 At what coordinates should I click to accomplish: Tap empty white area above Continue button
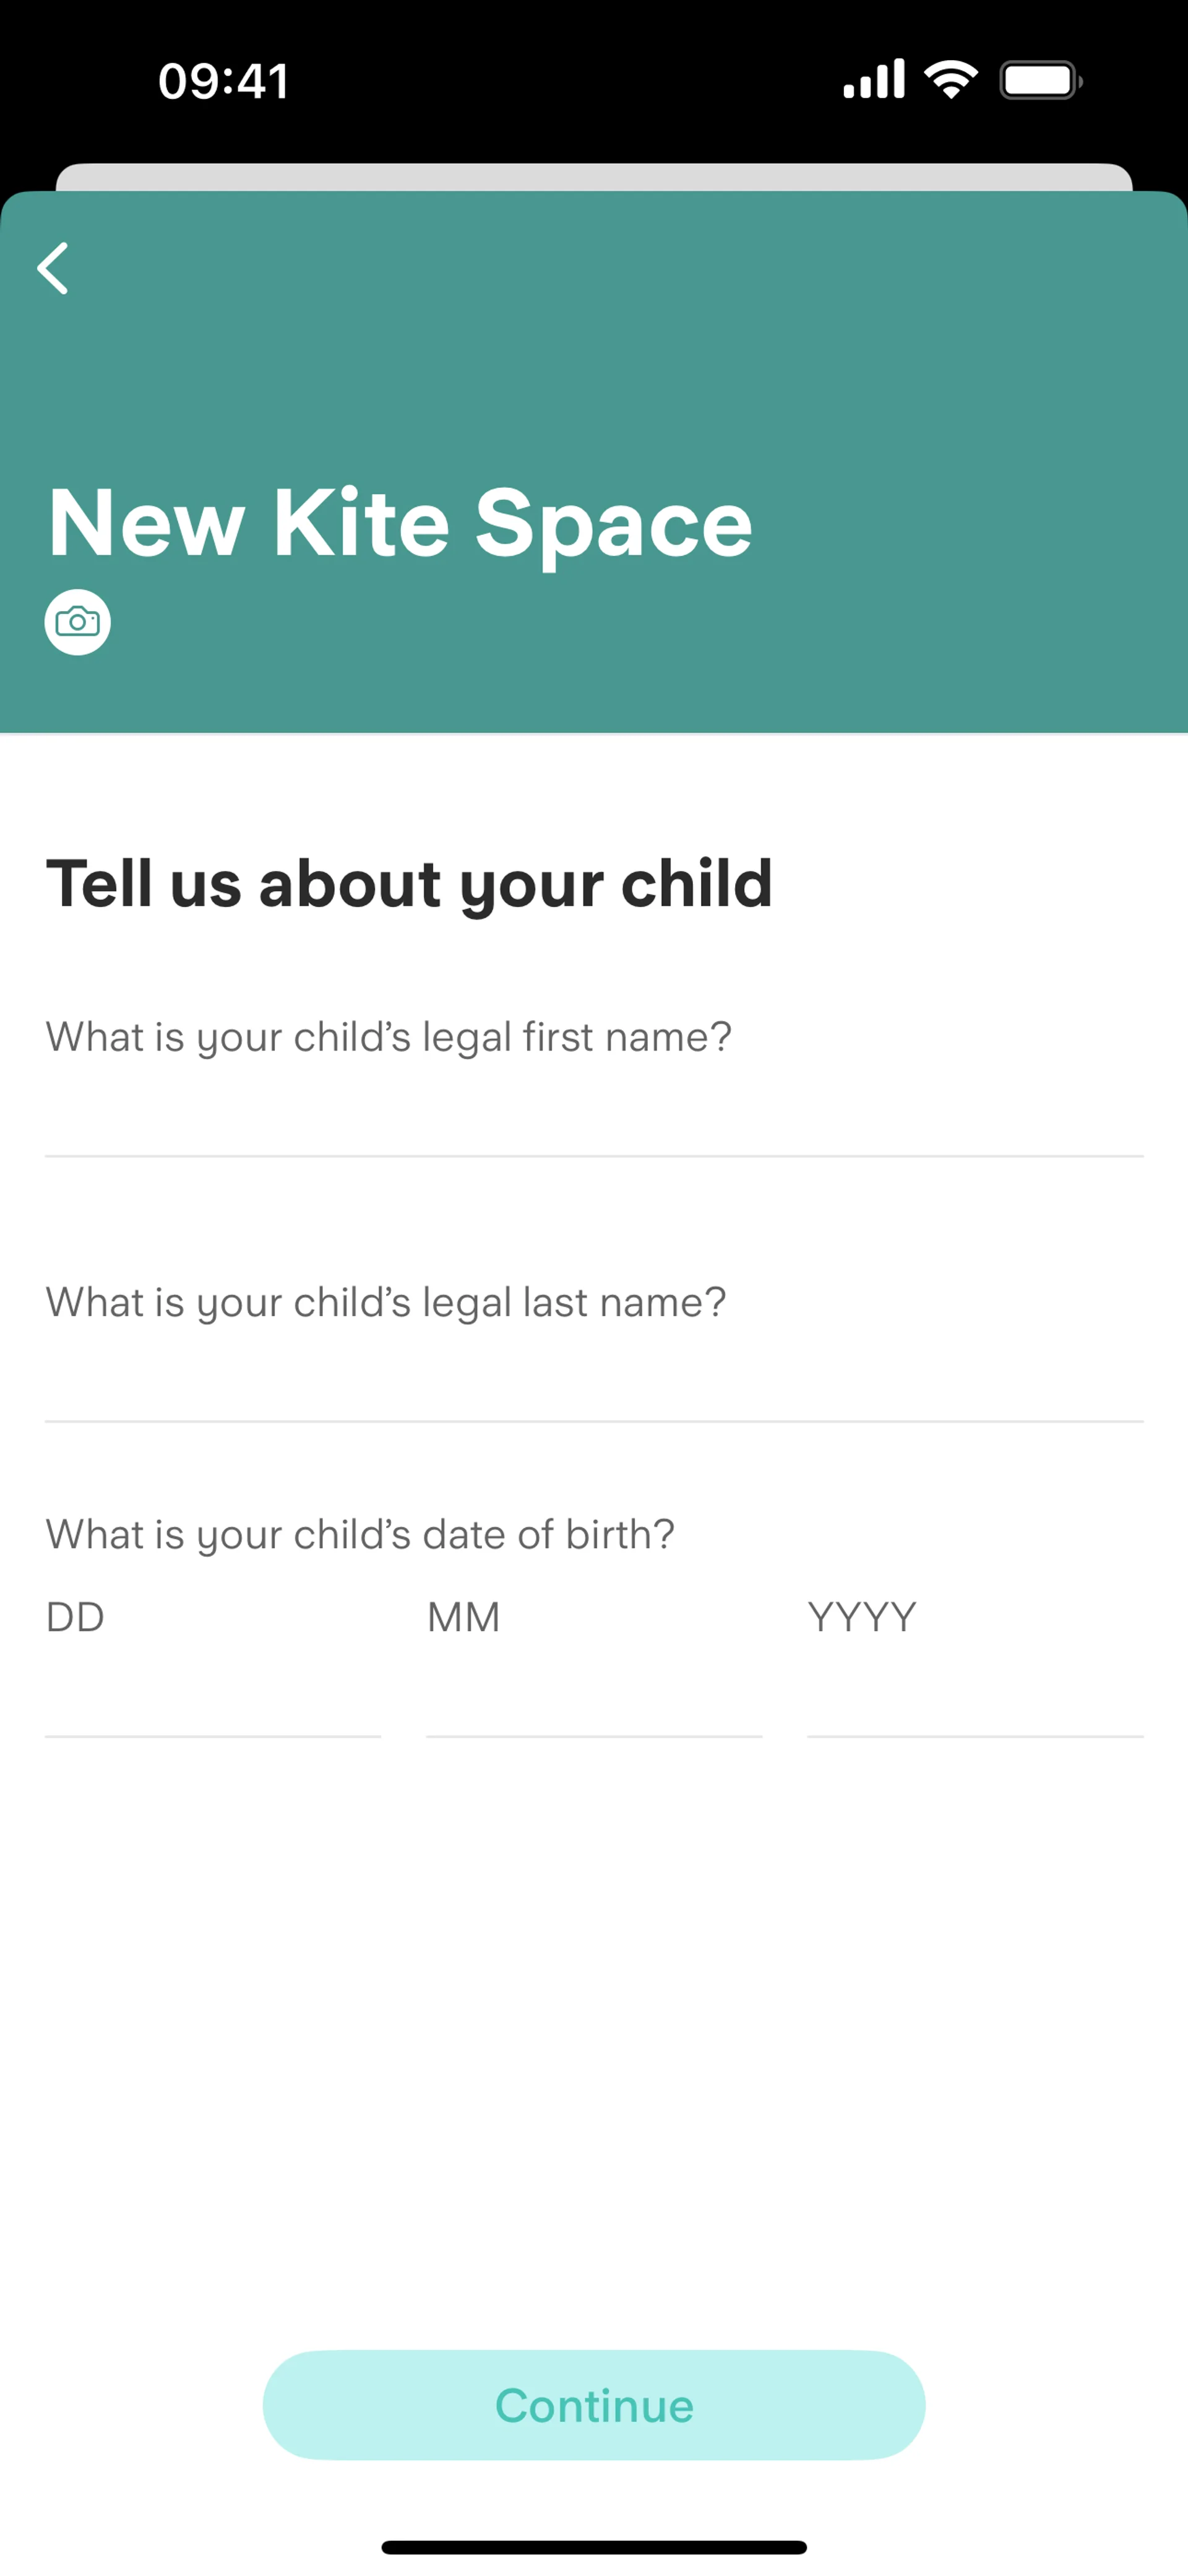point(593,2050)
